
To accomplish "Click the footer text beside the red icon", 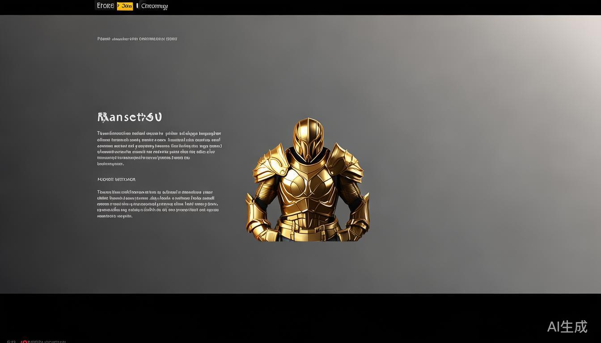I will (47, 342).
